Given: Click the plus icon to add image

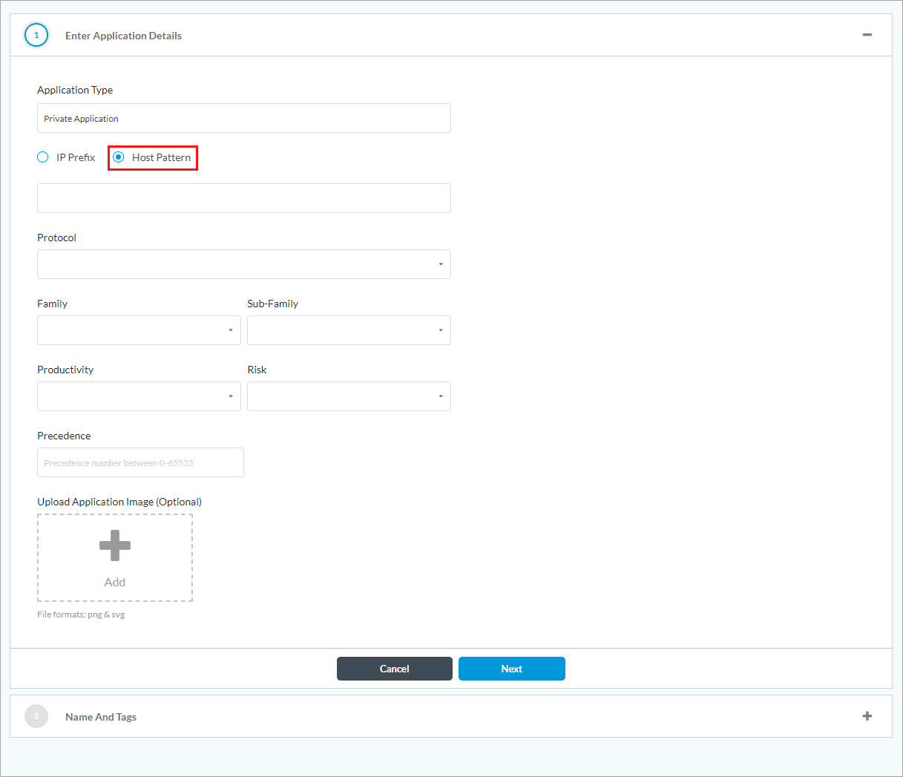Looking at the screenshot, I should pyautogui.click(x=115, y=545).
